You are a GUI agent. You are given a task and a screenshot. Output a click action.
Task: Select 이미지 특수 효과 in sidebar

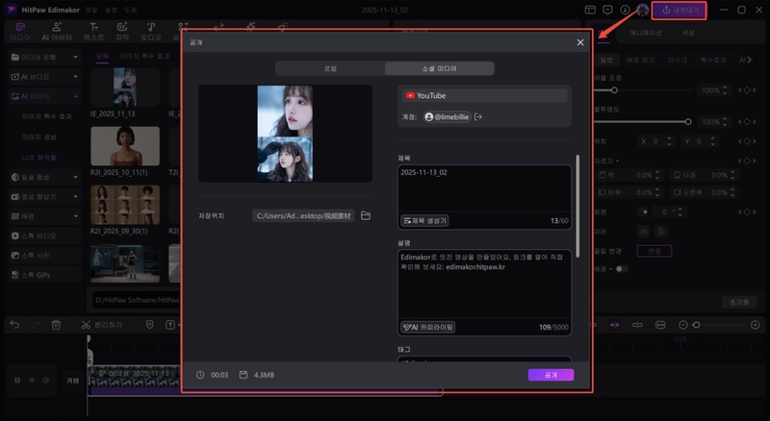click(46, 116)
